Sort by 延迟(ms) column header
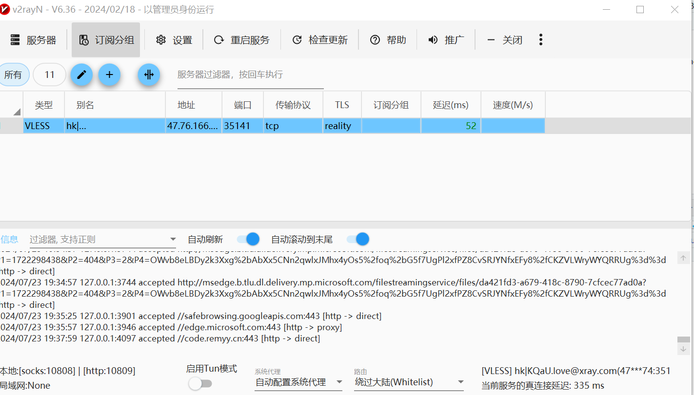Screen dimensions: 694x395 pyautogui.click(x=451, y=105)
